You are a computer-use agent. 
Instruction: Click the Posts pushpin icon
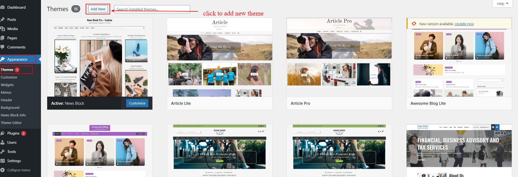pyautogui.click(x=2, y=19)
